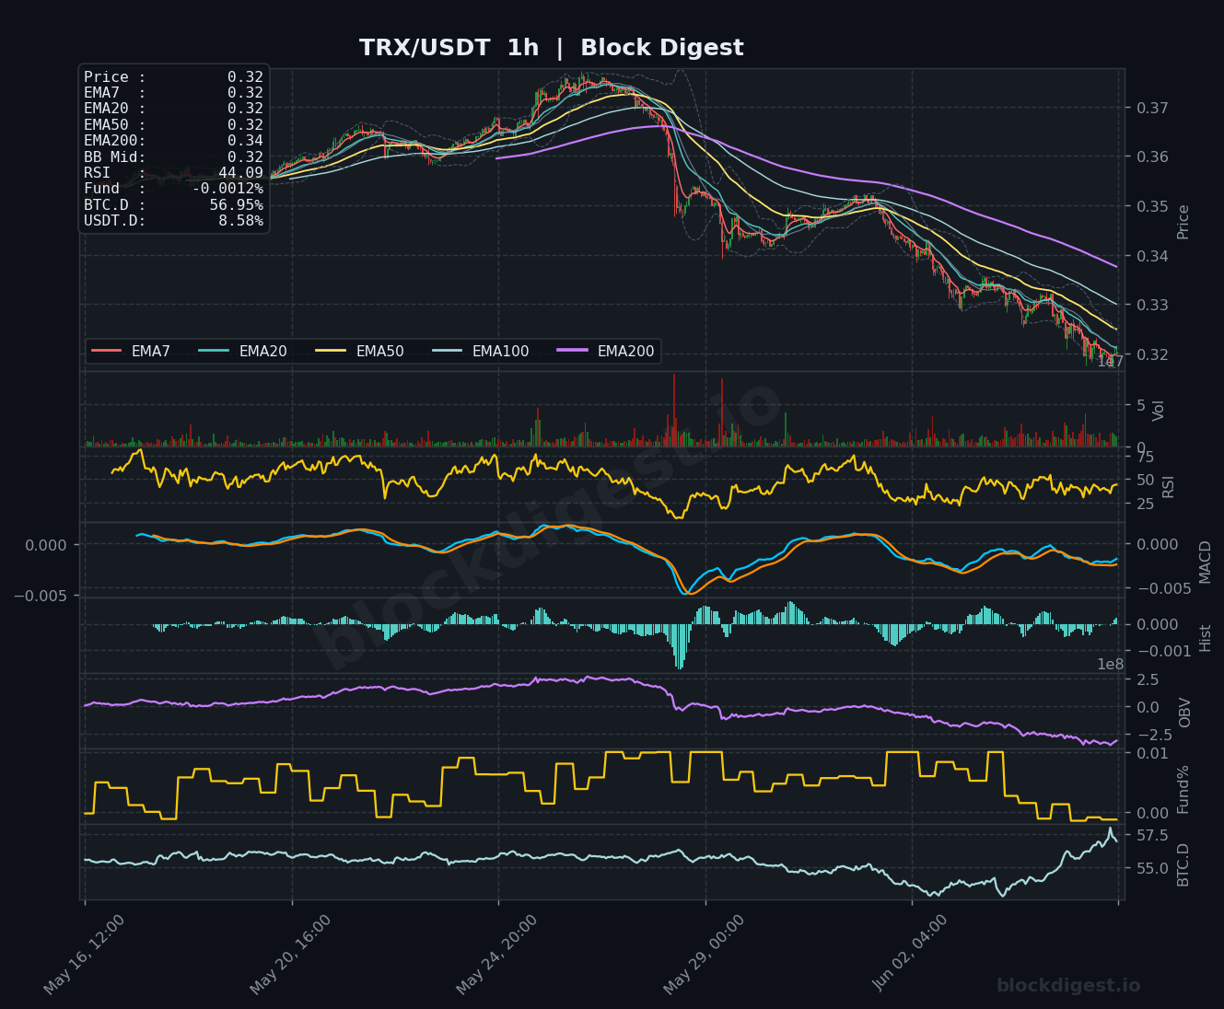Click the RSI 75 axis tick
Image resolution: width=1224 pixels, height=1009 pixels.
[1145, 458]
